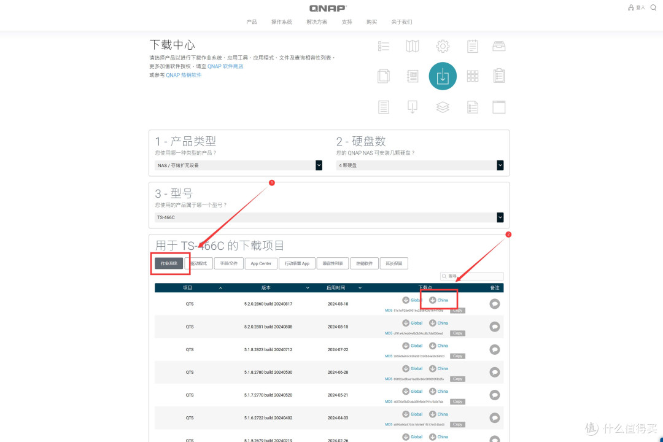This screenshot has width=663, height=442.
Task: Open release notes bubble for 5.2.0.2851
Action: point(495,327)
